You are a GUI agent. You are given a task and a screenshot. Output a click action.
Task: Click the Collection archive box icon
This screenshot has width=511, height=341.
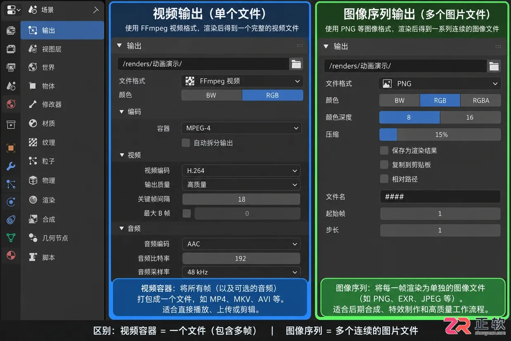point(11,124)
